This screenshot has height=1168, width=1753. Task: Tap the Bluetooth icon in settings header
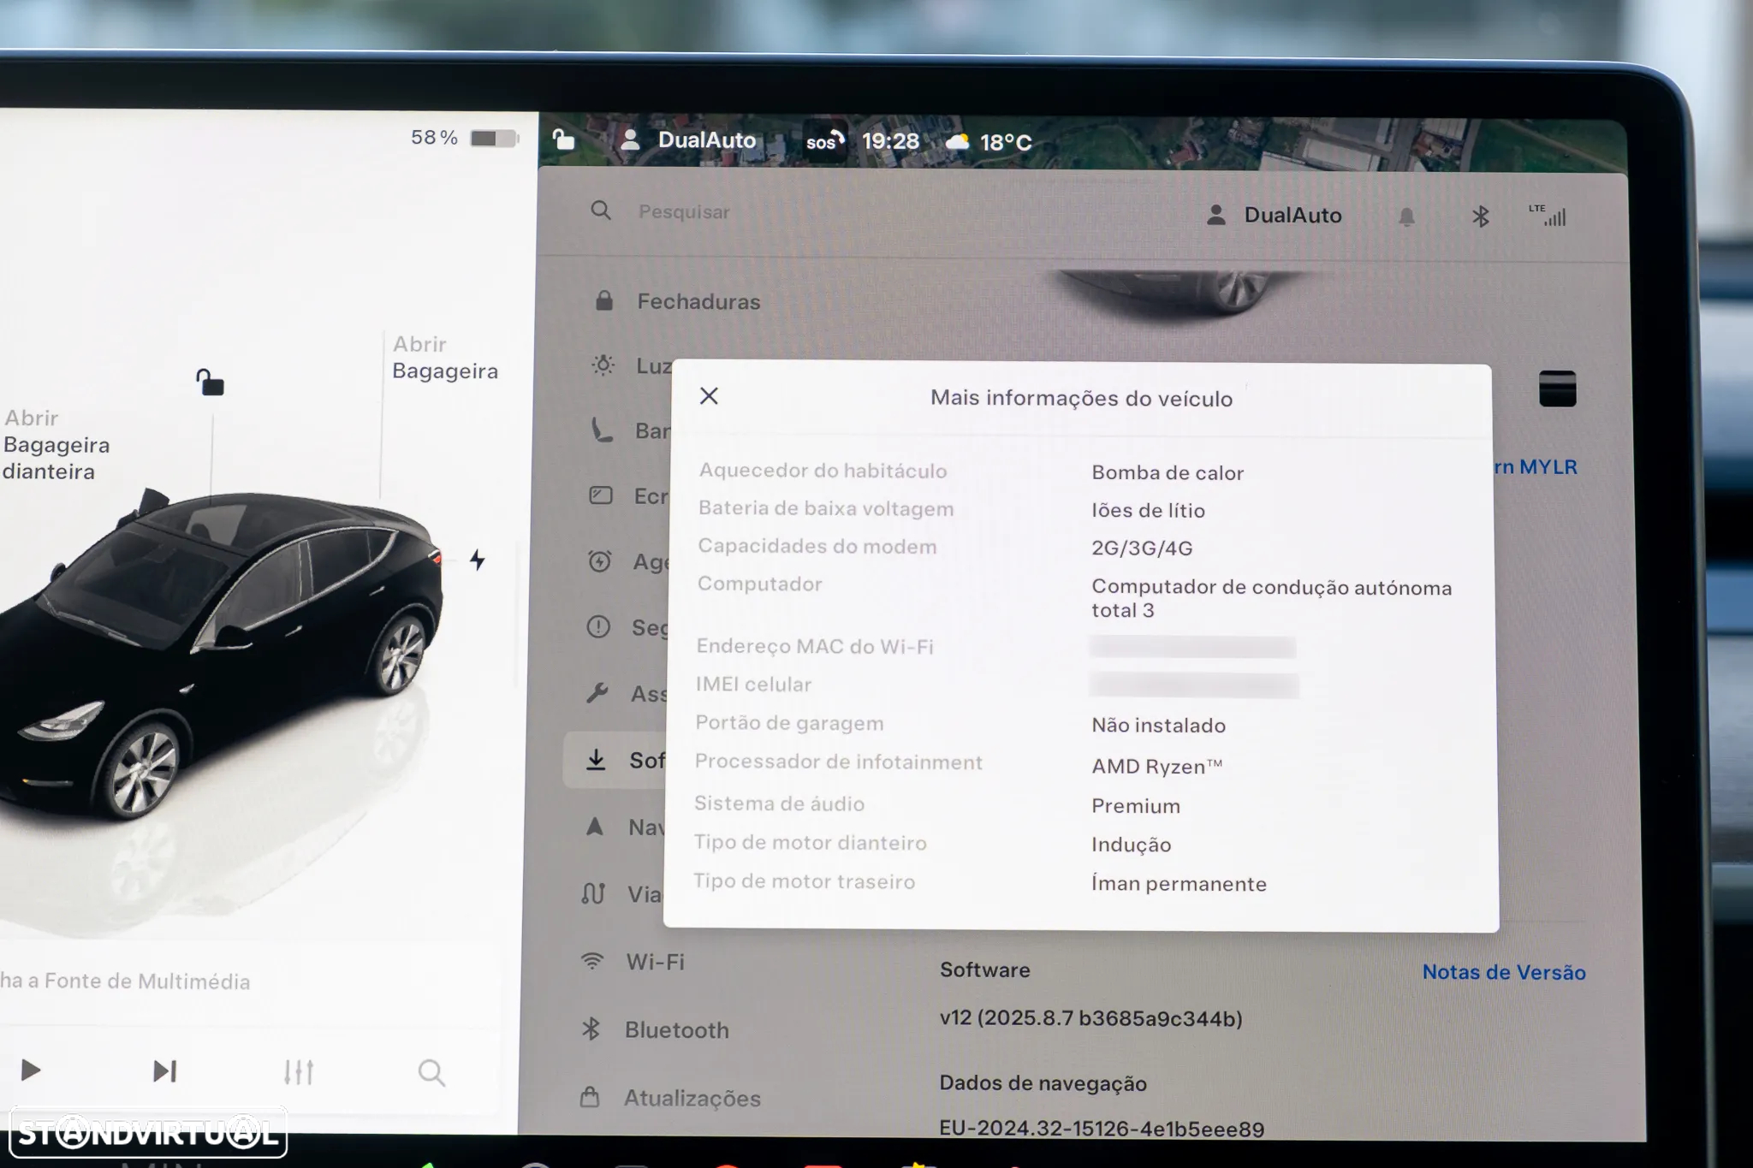pos(1481,216)
